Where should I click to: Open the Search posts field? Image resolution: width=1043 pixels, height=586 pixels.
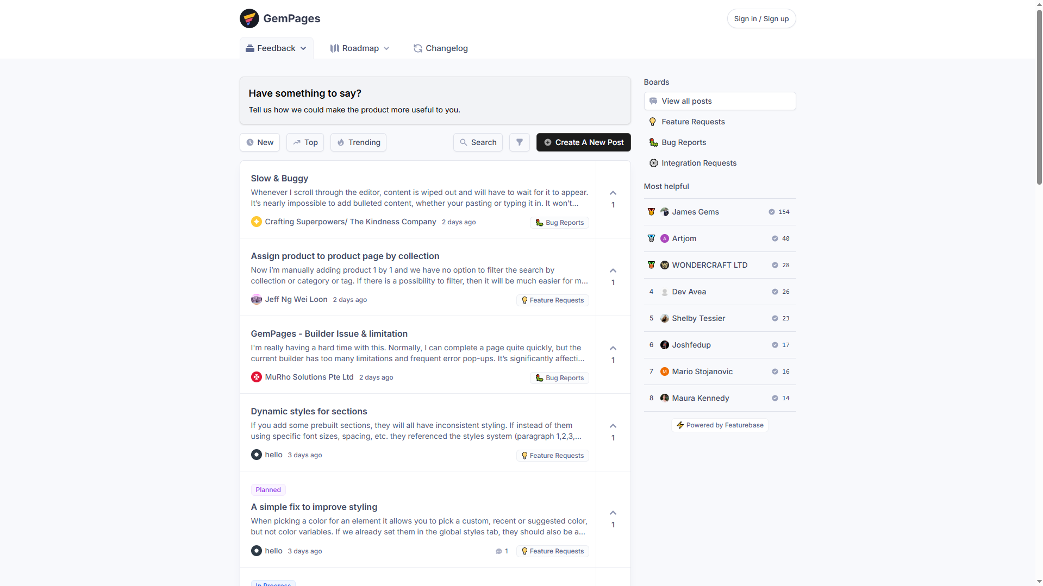[478, 142]
